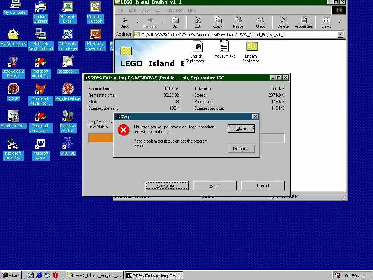Open View menu in Explorer
The image size is (373, 280).
pos(146,10)
